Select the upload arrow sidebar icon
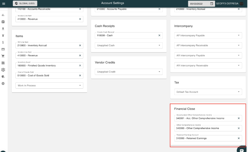 (x=3, y=35)
